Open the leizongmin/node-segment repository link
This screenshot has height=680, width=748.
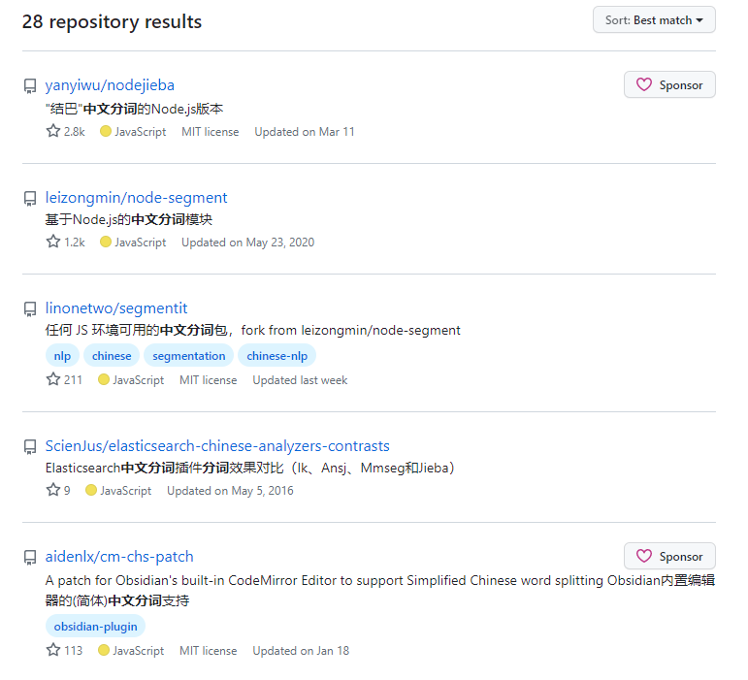[136, 198]
